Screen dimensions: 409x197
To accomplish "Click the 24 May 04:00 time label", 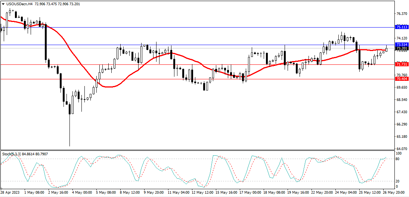I will (x=346, y=193).
